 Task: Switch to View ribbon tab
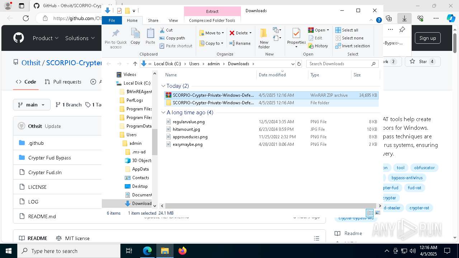[173, 20]
